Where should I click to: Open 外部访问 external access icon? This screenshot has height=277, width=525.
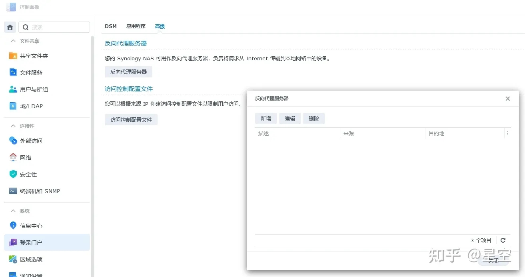13,141
